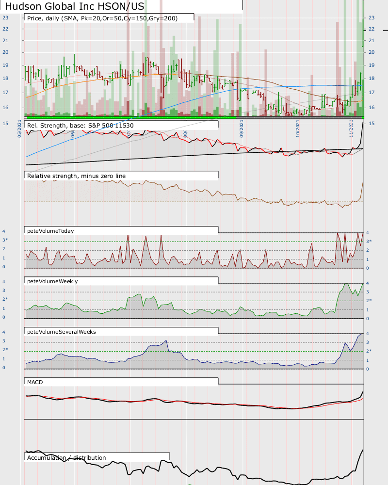
Task: Click the 22 value on the left price axis
Action: [x=5, y=29]
